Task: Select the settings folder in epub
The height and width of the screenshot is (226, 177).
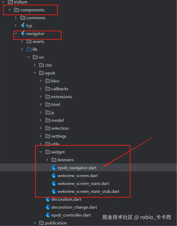Action: (59, 136)
